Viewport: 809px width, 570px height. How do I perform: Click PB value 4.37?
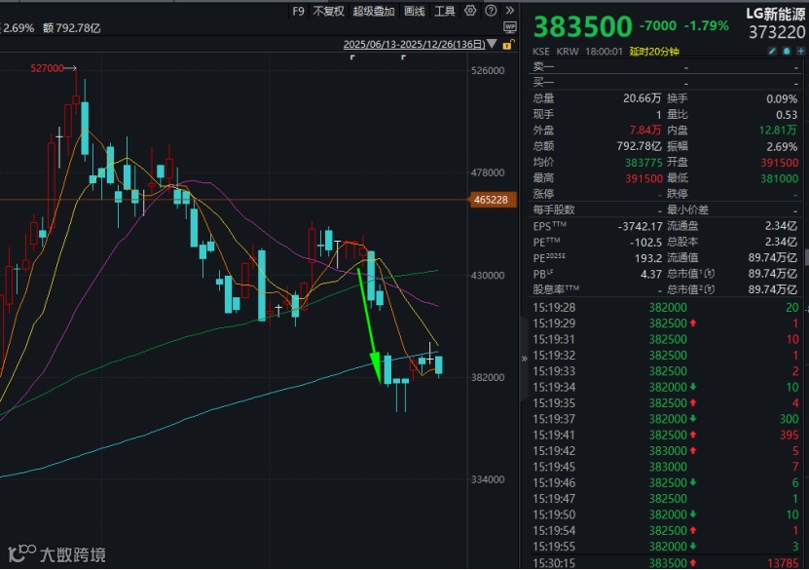tap(651, 274)
